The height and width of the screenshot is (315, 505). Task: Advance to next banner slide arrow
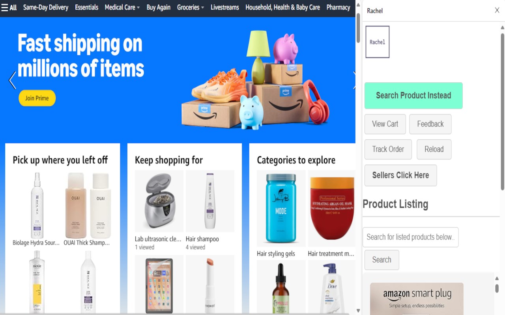(354, 80)
